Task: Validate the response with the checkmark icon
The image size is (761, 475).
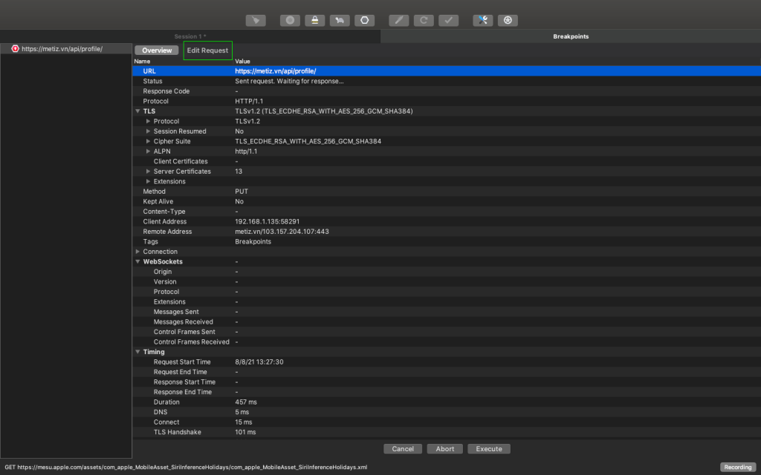Action: point(448,20)
